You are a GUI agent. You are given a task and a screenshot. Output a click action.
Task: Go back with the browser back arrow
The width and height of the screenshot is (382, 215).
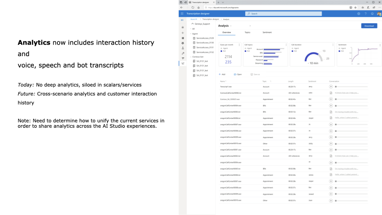click(181, 8)
